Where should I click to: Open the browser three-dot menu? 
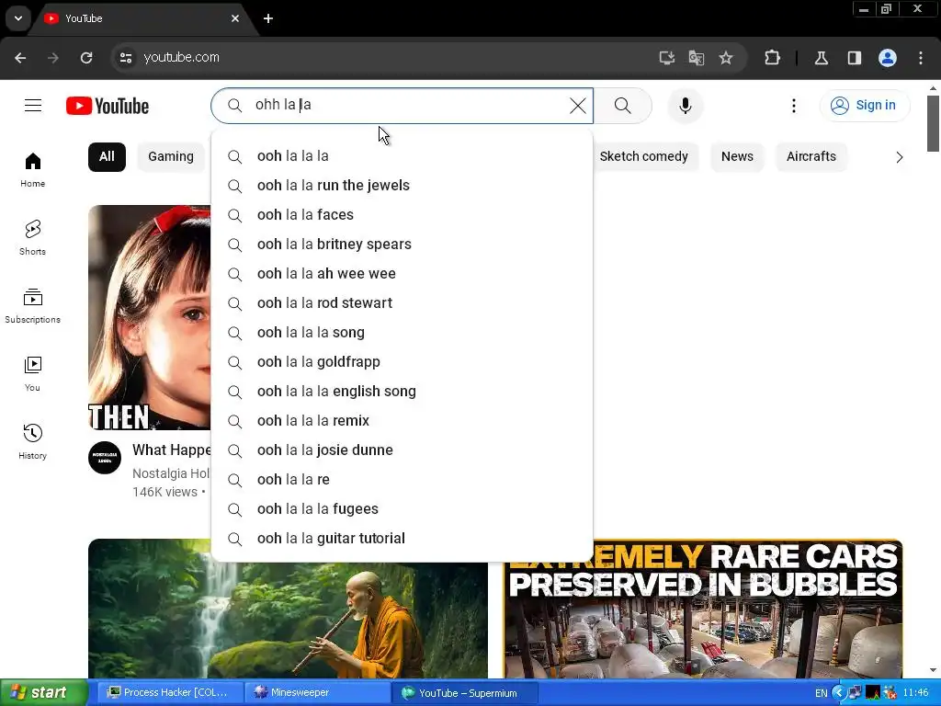click(x=921, y=58)
